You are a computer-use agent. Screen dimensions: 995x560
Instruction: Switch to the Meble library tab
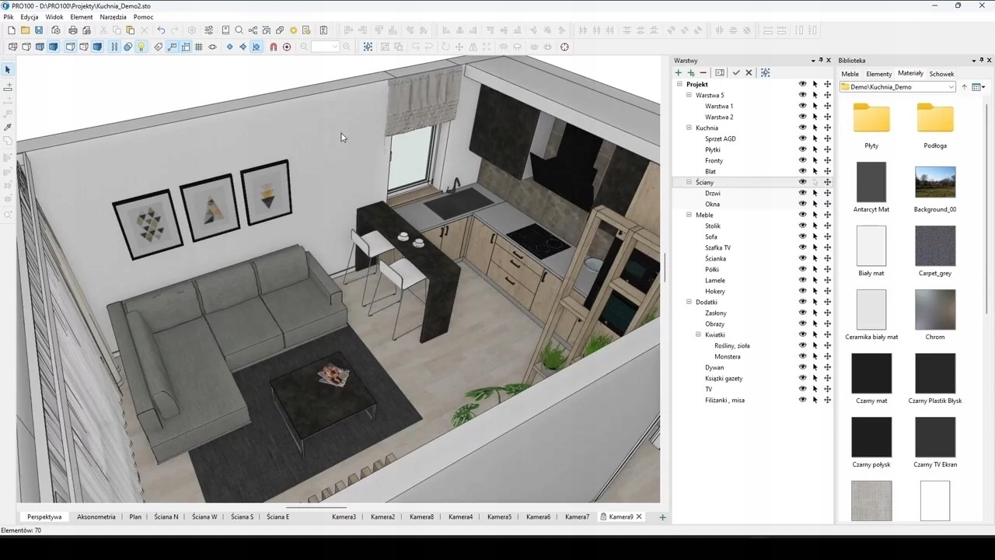coord(850,74)
